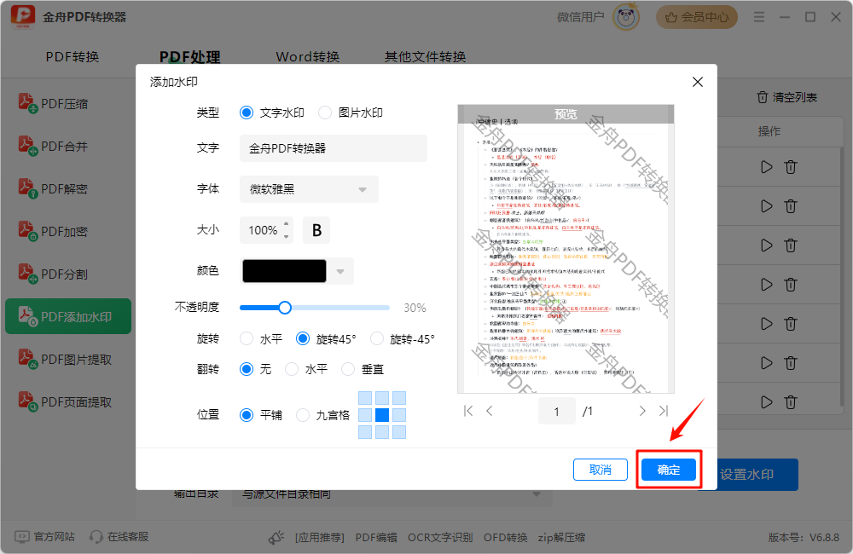Image resolution: width=853 pixels, height=554 pixels.
Task: Click the play icon in second list row
Action: (767, 206)
